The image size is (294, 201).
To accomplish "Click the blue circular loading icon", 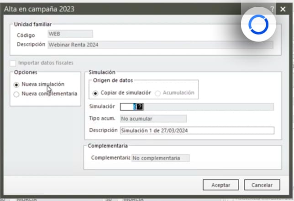I will (259, 26).
